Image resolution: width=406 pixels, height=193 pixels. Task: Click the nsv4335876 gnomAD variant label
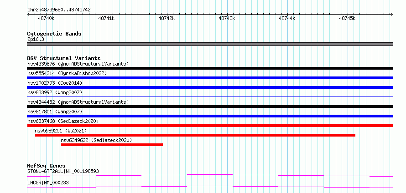click(78, 64)
